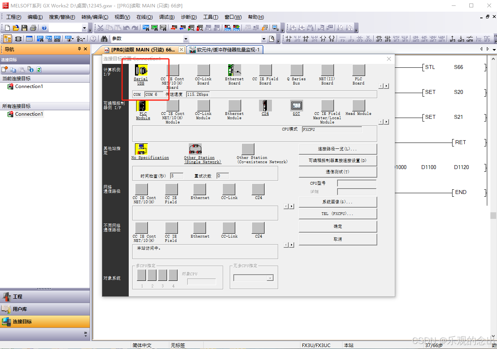Choose Other Station (Co-existence Network) icon
497x349 pixels.
point(248,149)
